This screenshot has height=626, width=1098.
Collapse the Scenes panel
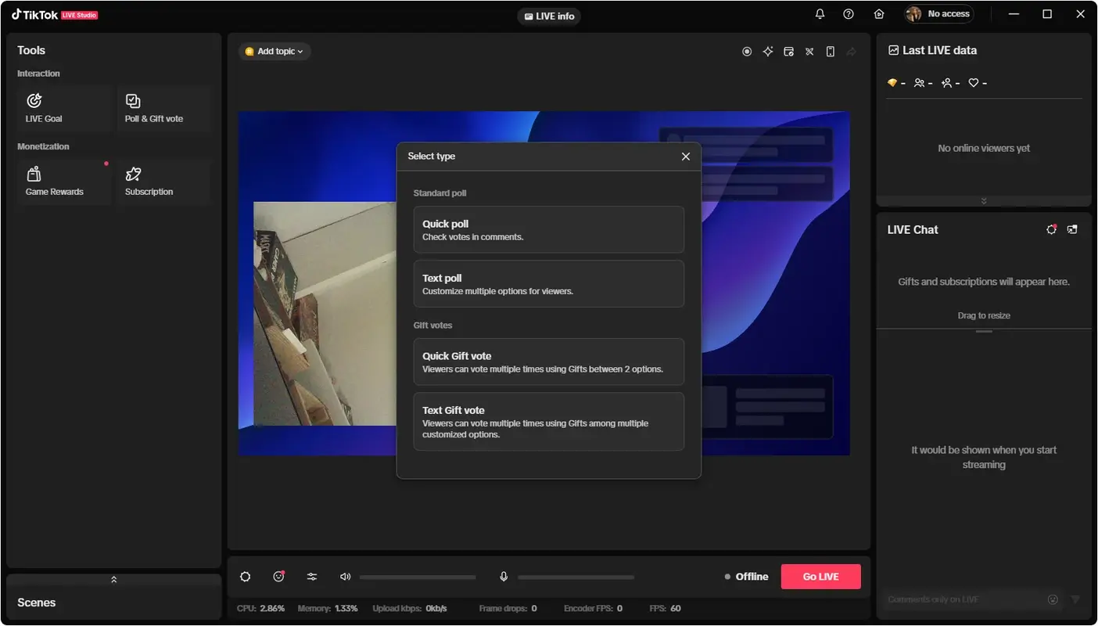[113, 579]
